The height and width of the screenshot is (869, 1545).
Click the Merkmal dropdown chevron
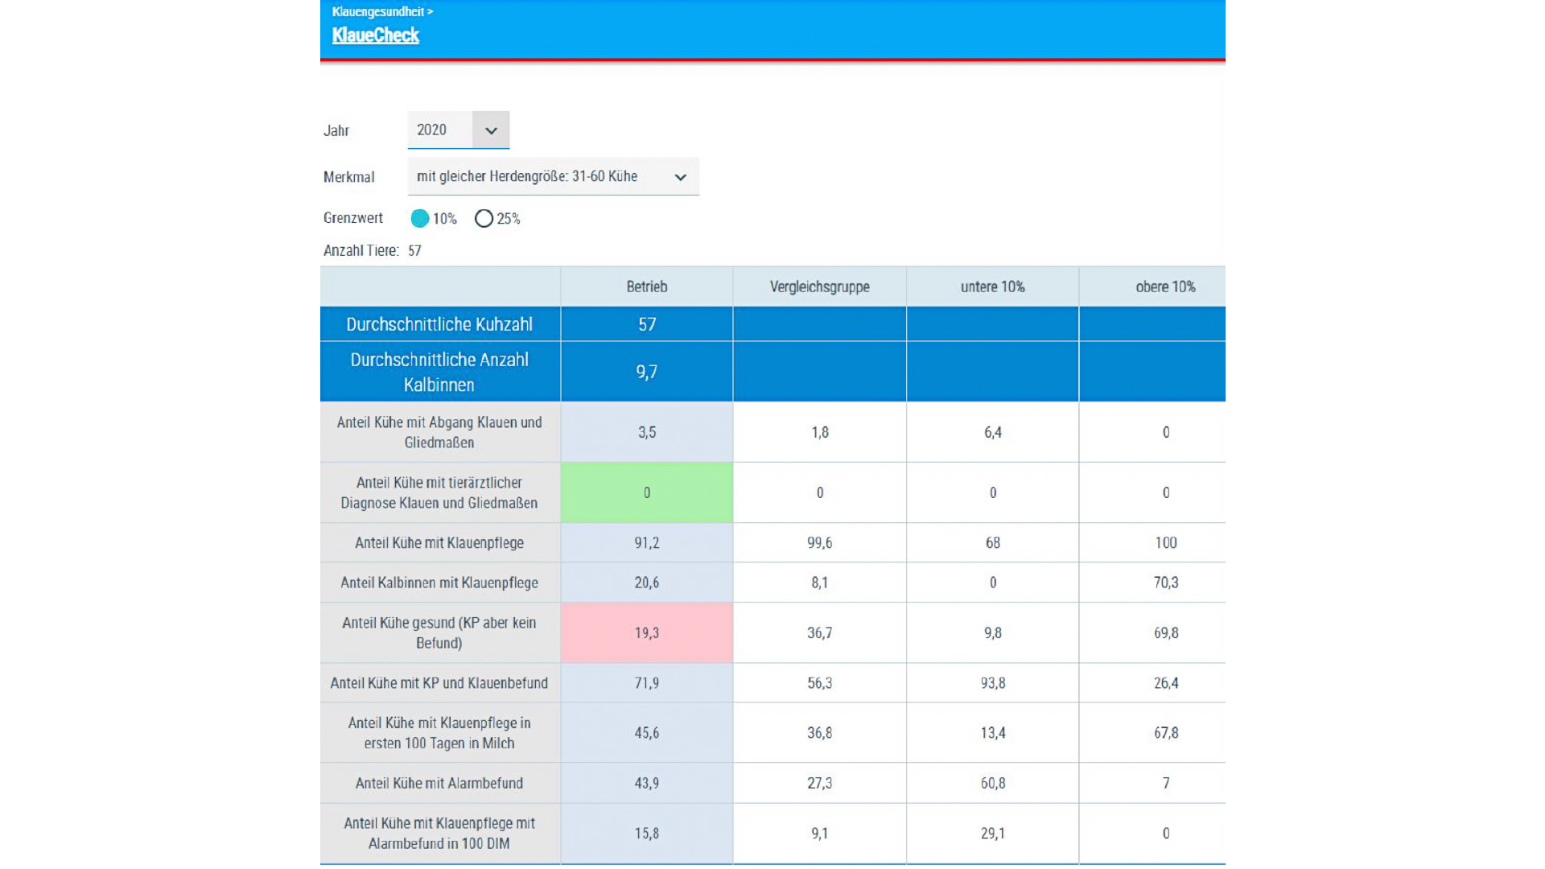[x=680, y=177]
